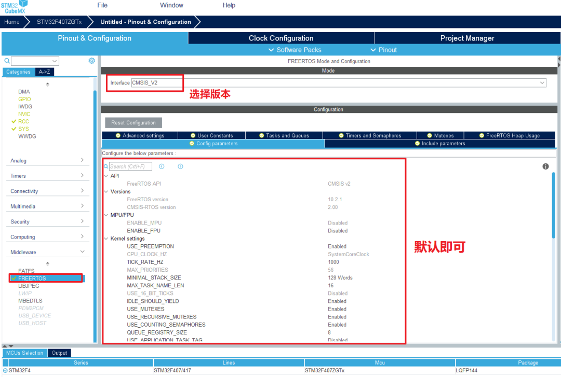Select NVIC in system core list
561x377 pixels.
point(24,114)
